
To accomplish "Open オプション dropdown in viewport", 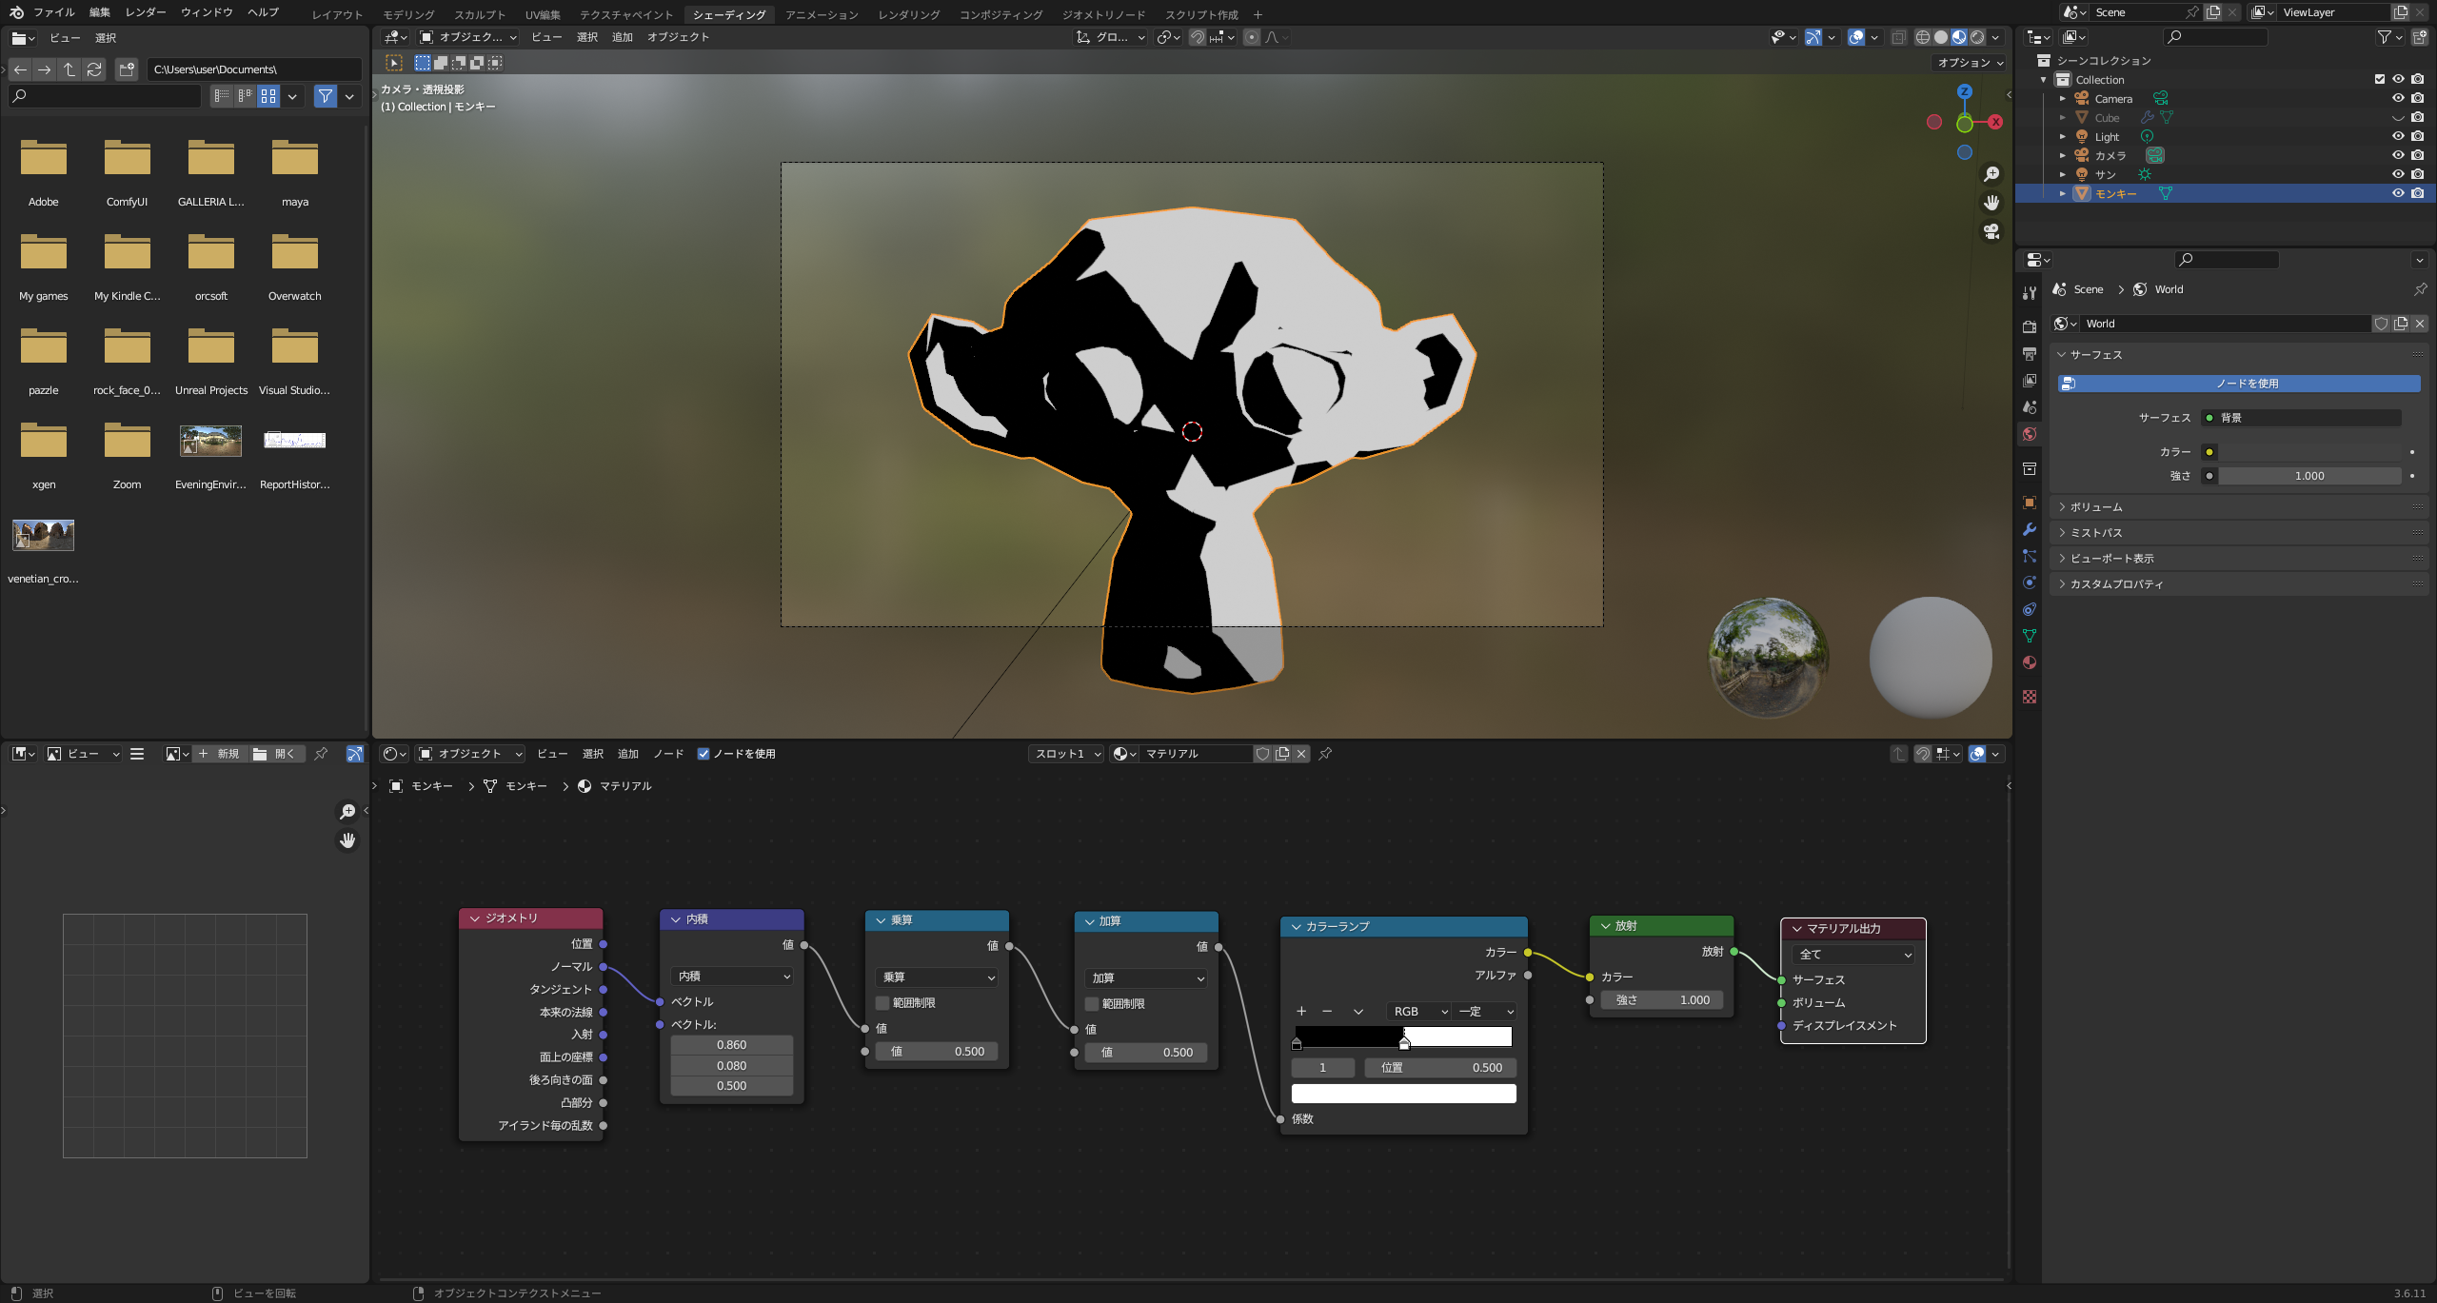I will pyautogui.click(x=1971, y=63).
